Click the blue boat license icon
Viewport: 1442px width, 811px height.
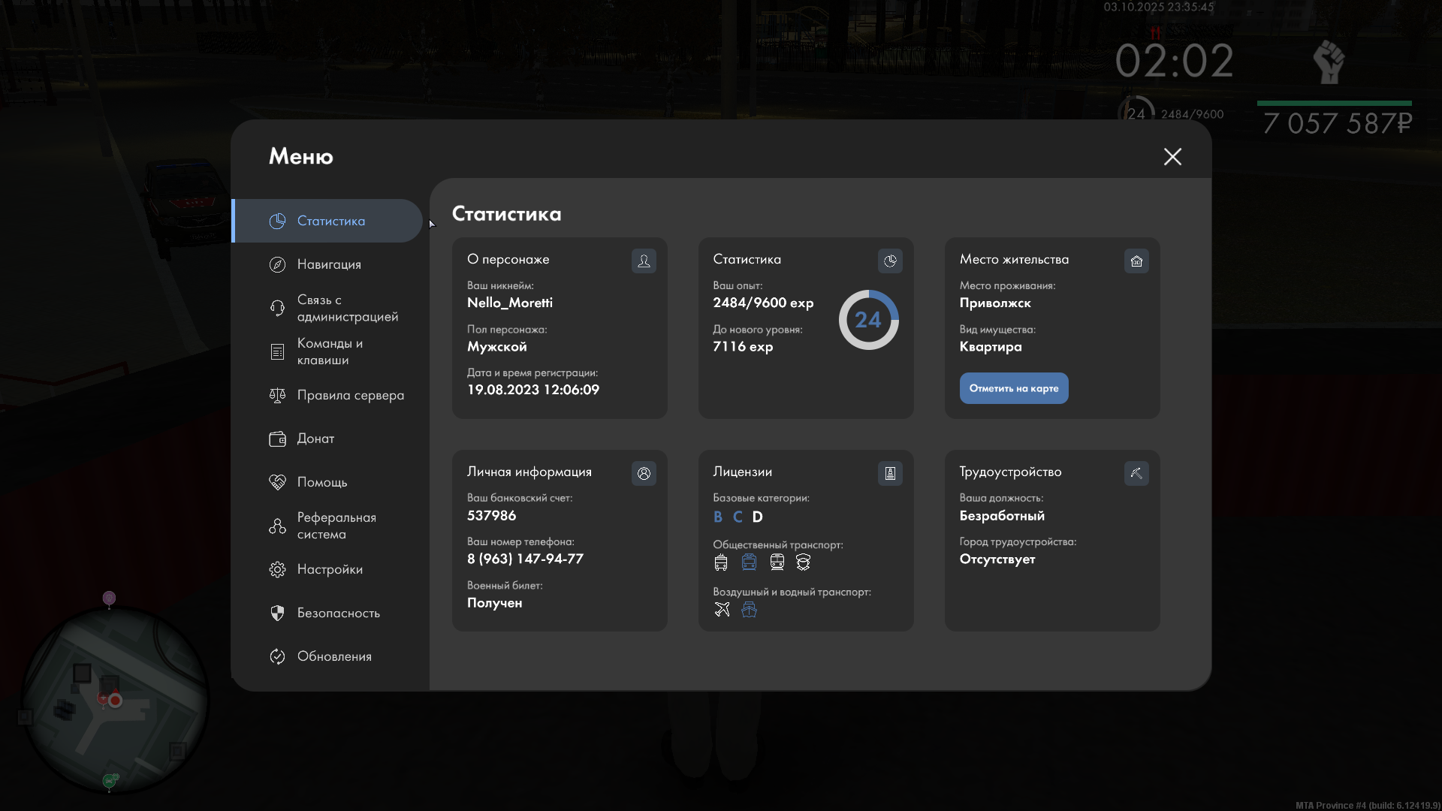click(749, 609)
